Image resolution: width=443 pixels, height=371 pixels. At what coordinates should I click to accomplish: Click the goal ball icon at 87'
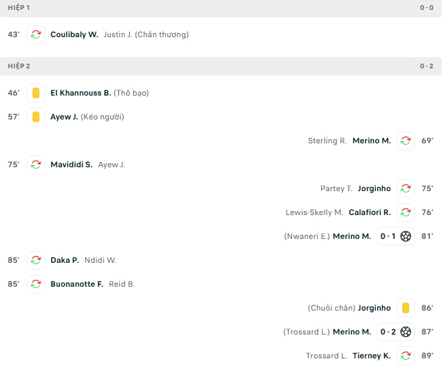pos(406,332)
